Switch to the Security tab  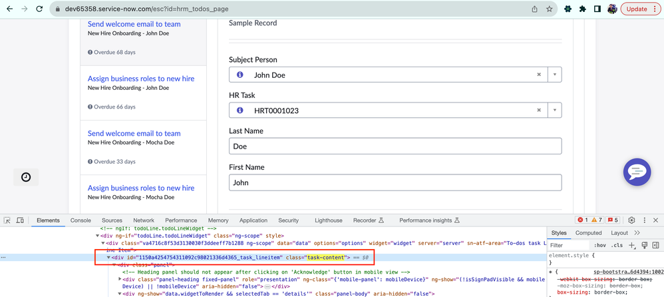288,220
